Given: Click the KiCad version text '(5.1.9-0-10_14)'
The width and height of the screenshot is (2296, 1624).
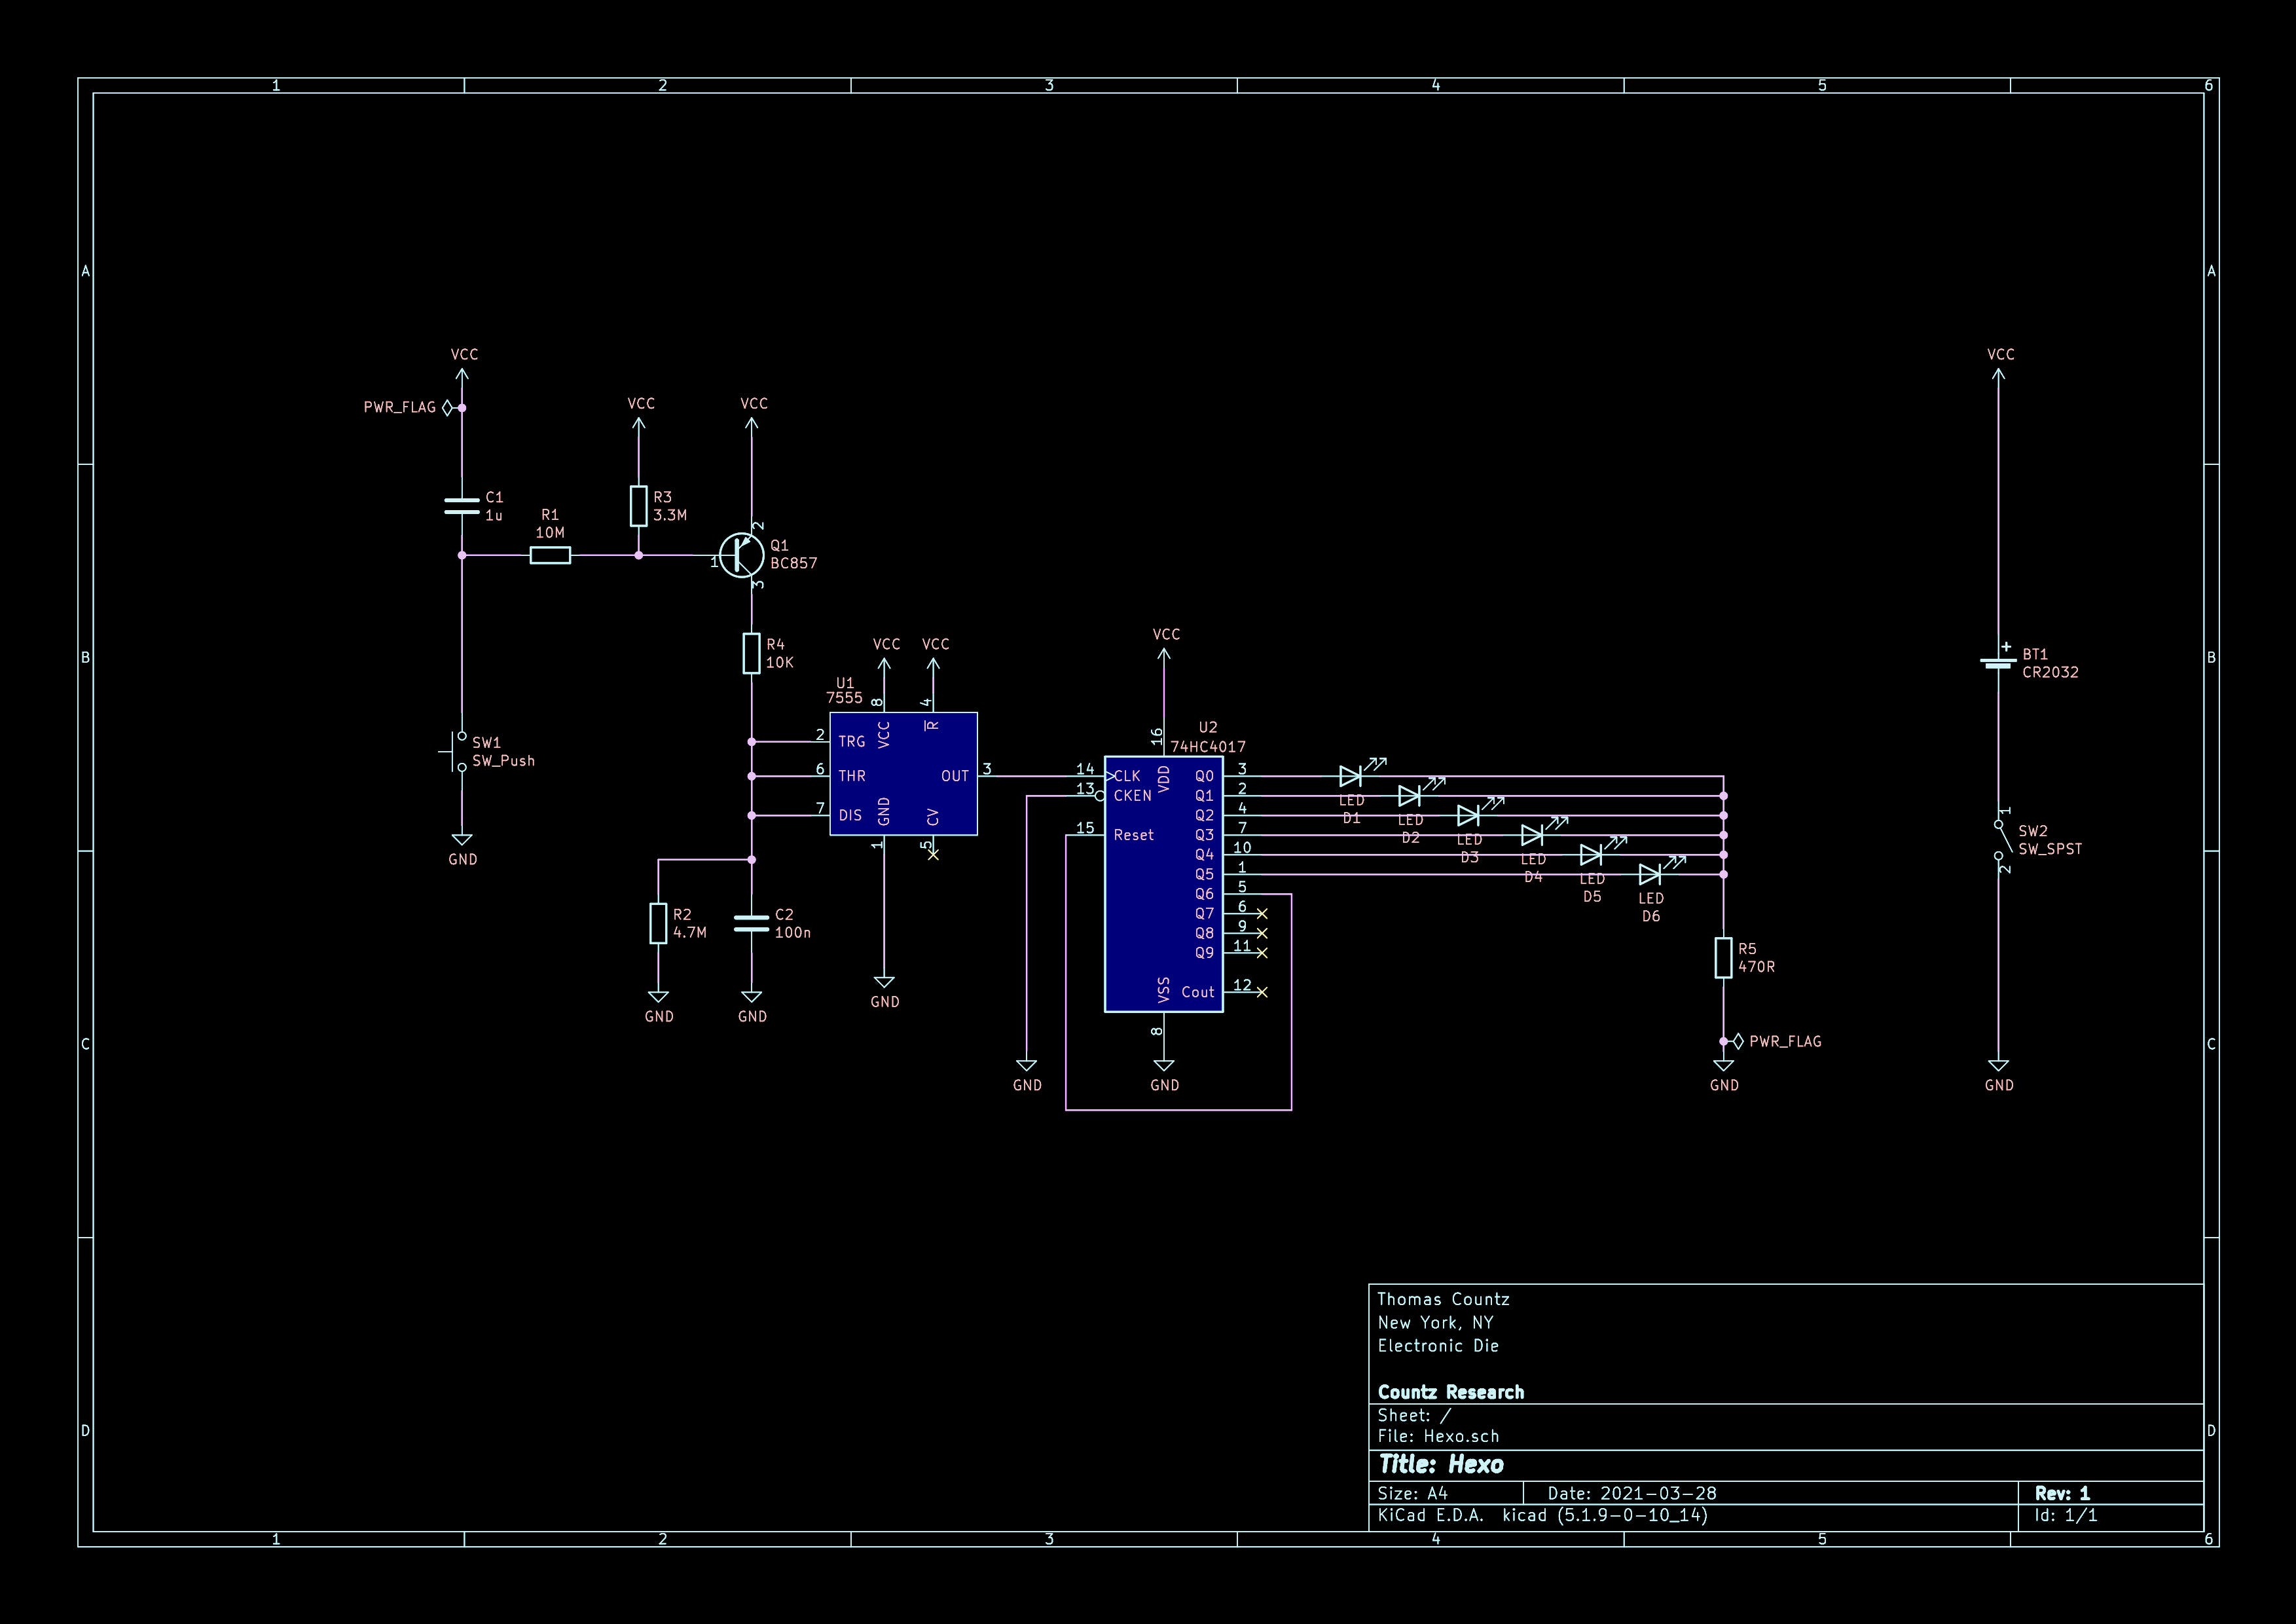Looking at the screenshot, I should (x=1631, y=1516).
